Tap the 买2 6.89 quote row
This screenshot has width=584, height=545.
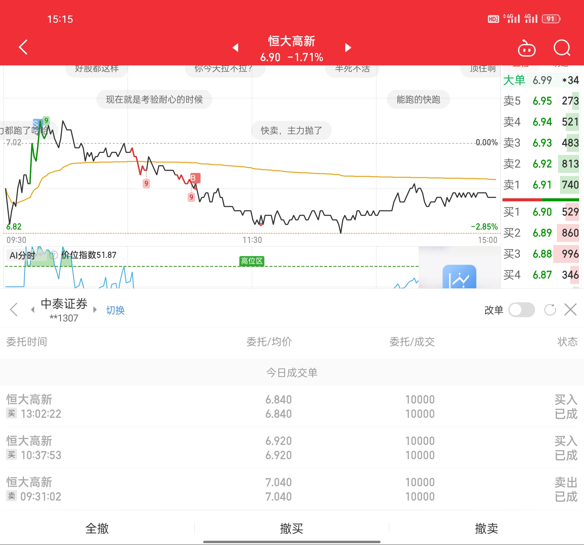[541, 233]
